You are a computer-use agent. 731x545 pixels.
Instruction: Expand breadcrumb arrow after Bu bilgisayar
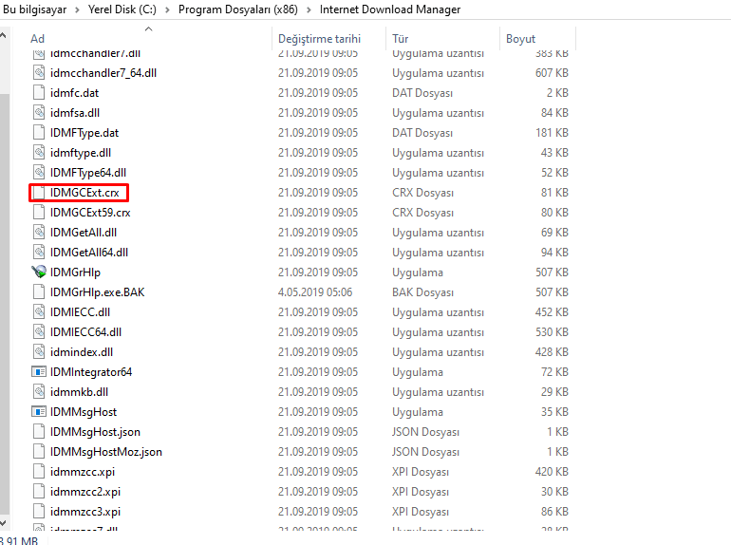pyautogui.click(x=78, y=9)
